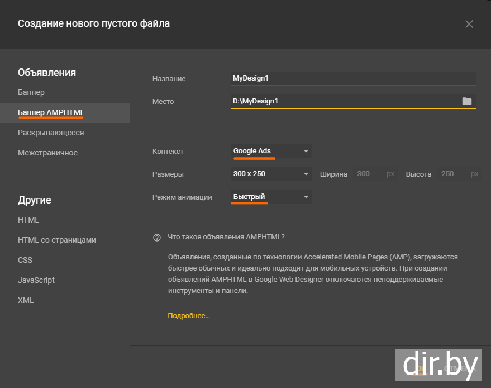Viewport: 491px width, 388px height.
Task: Open the Режим анимации dropdown
Action: tap(271, 197)
